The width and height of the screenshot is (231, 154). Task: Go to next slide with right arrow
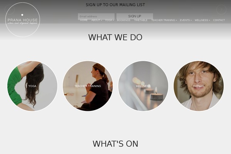coord(221,9)
